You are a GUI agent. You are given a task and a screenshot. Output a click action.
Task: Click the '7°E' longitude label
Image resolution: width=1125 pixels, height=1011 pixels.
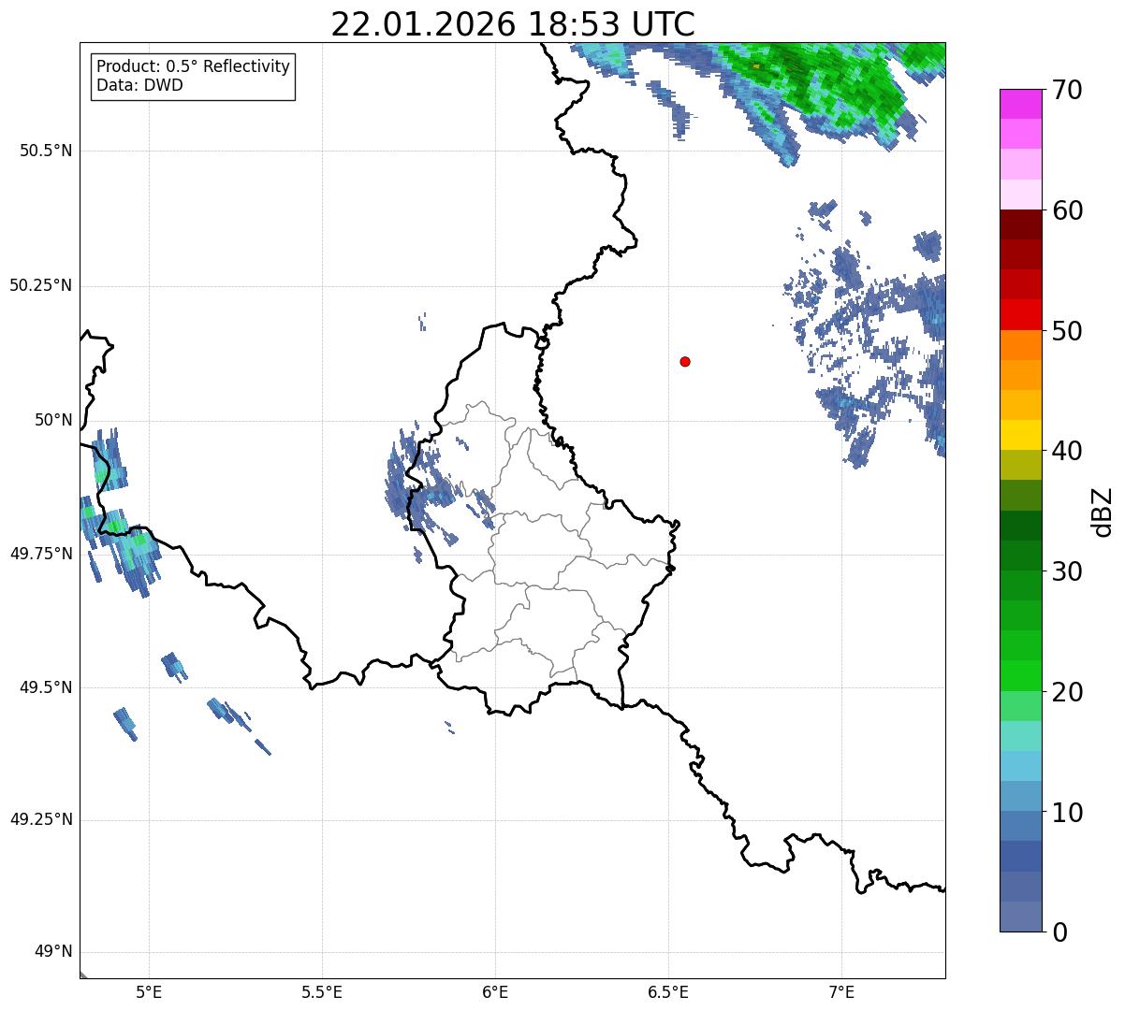tap(842, 991)
